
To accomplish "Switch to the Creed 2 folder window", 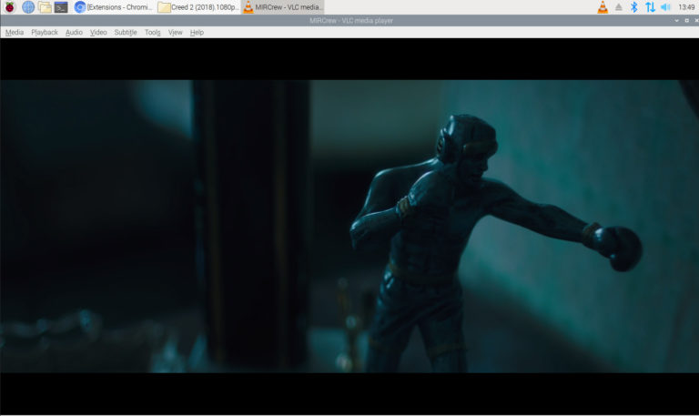I will point(198,7).
